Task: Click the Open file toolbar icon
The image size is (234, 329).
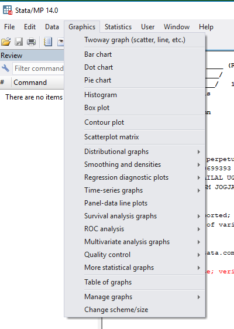Action: tap(6, 42)
